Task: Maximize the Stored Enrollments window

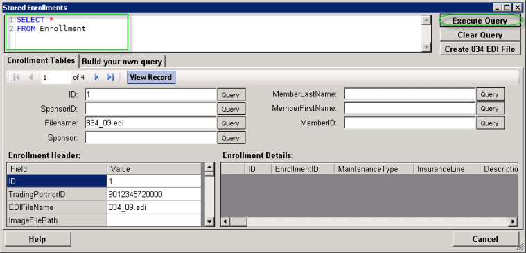Action: click(507, 8)
